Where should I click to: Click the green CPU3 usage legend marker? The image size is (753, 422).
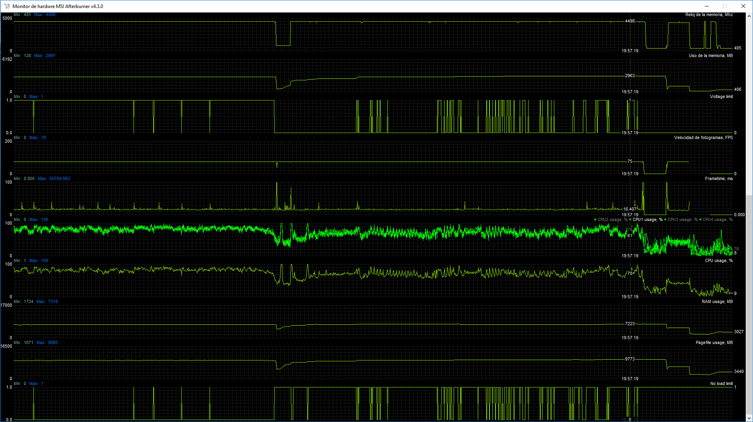click(666, 219)
